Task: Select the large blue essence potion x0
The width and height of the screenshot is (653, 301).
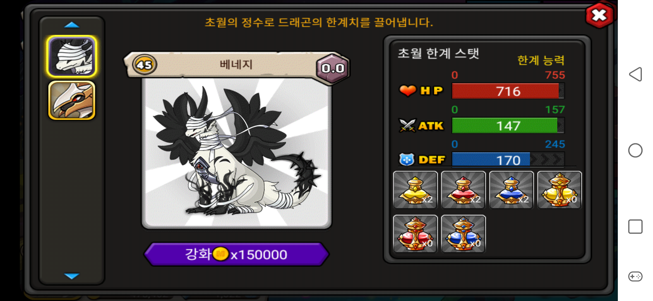Action: (463, 234)
